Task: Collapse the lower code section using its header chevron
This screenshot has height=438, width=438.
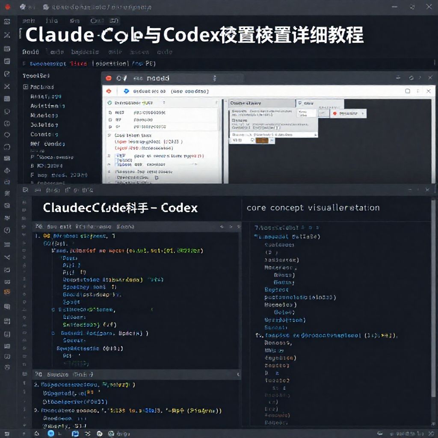Action: (238, 374)
